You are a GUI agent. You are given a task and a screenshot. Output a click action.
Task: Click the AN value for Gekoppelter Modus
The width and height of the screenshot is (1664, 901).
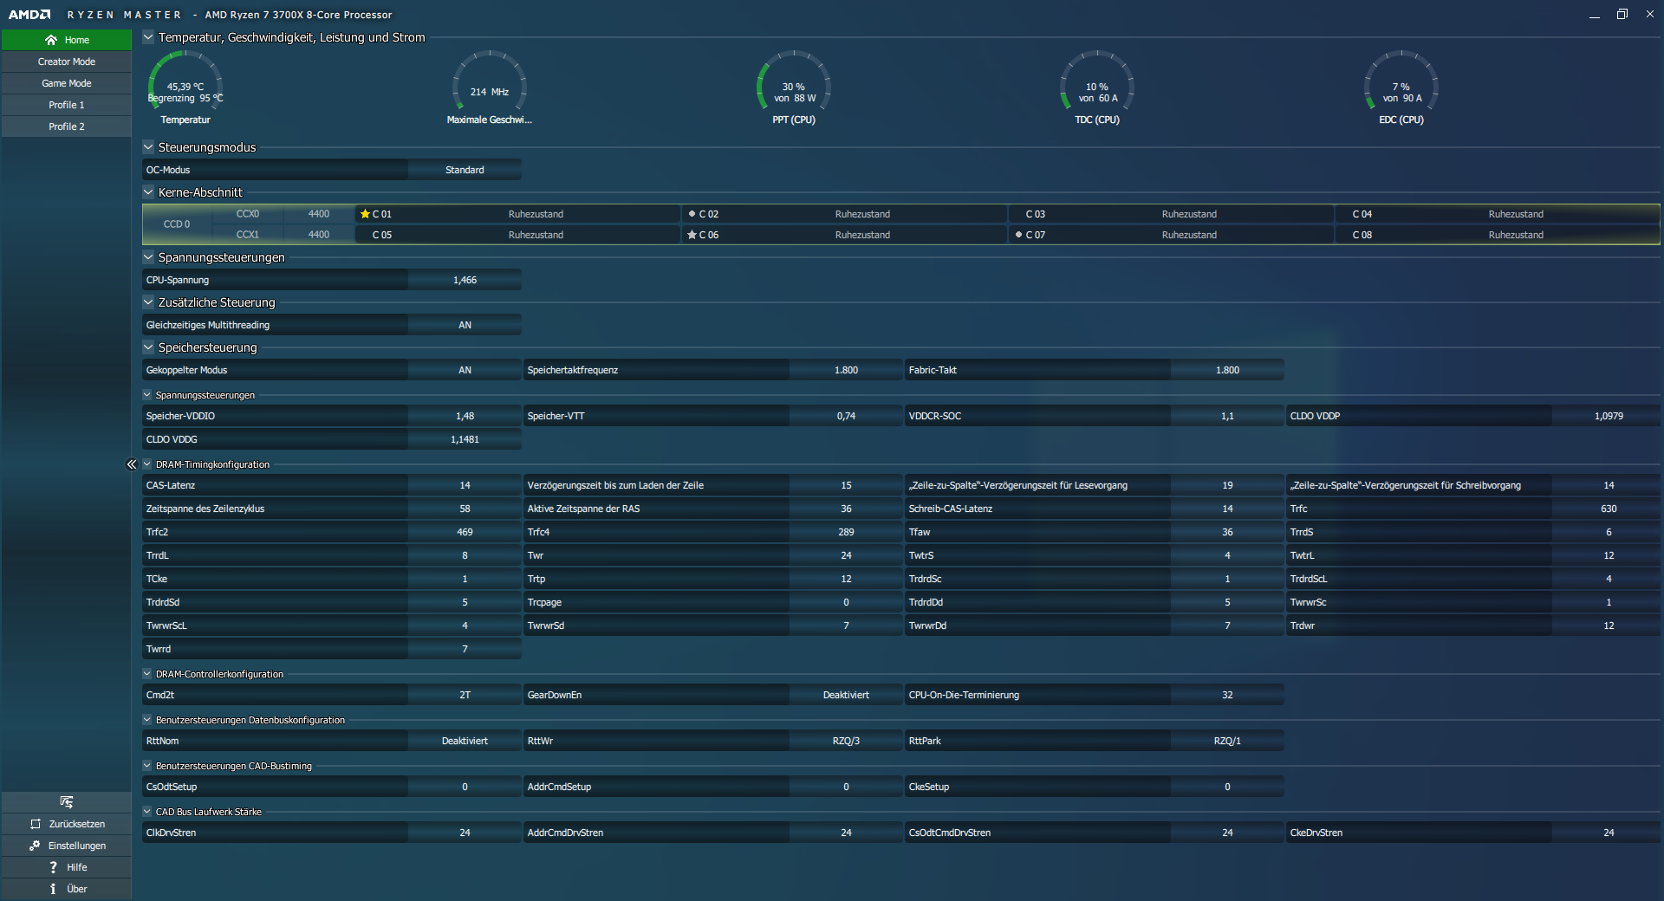click(465, 370)
